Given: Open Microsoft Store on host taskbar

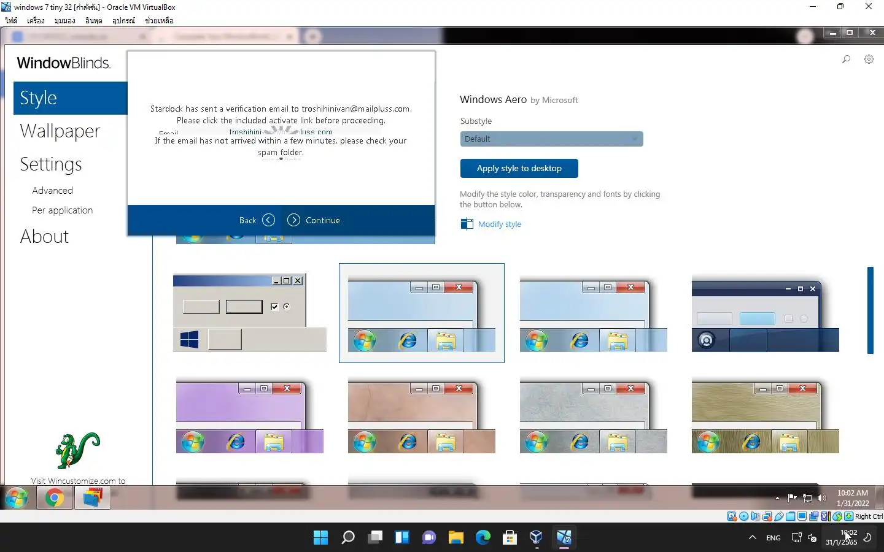Looking at the screenshot, I should point(510,537).
